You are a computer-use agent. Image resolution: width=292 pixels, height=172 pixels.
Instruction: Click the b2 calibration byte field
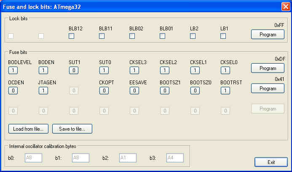pos(128,158)
